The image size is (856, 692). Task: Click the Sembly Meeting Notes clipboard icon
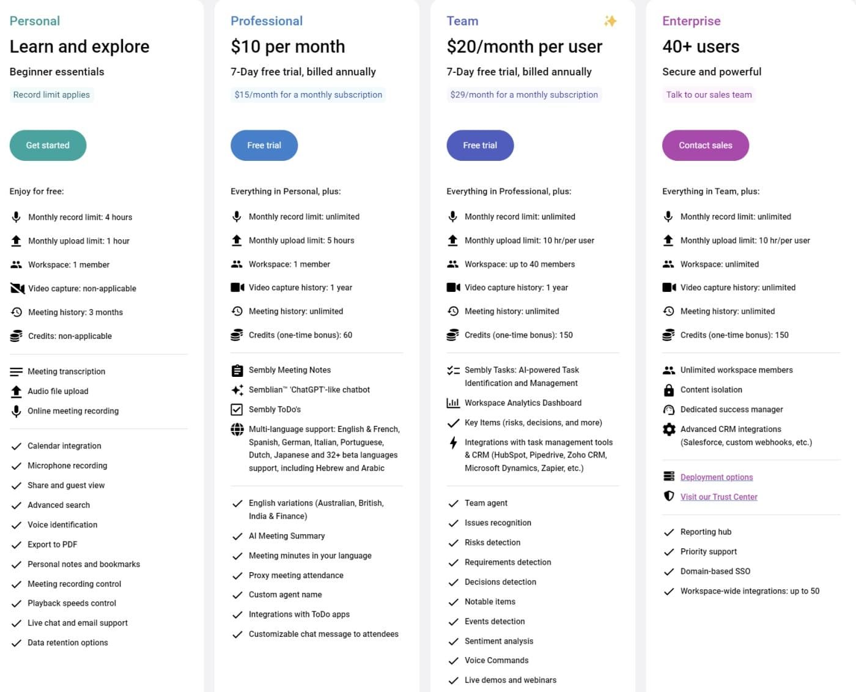click(x=236, y=370)
